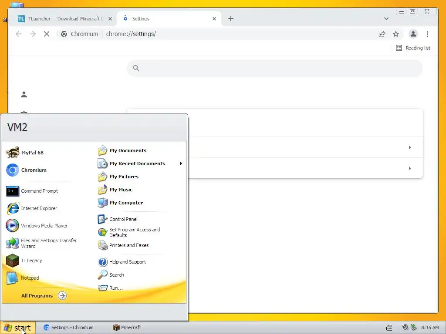Open My Documents folder

click(x=122, y=150)
